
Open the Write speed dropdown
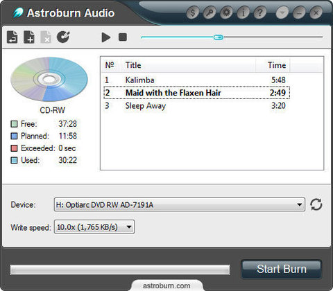coord(129,227)
